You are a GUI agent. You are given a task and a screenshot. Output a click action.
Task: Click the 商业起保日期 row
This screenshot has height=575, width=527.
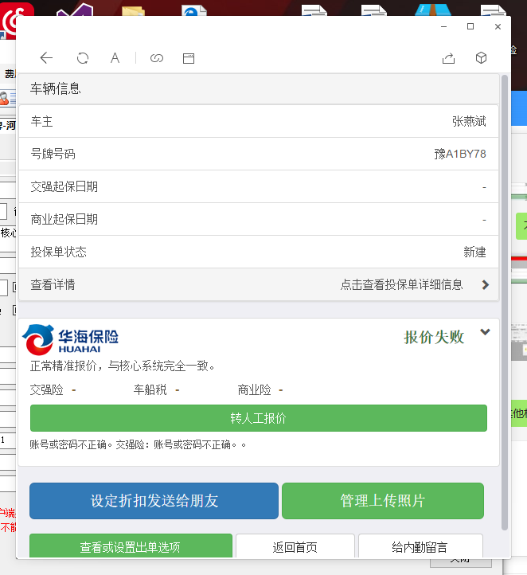coord(259,219)
